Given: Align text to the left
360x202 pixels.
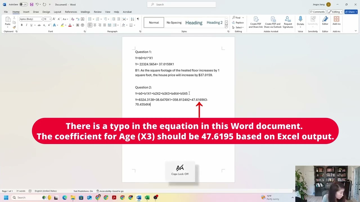Looking at the screenshot, I should pos(90,25).
